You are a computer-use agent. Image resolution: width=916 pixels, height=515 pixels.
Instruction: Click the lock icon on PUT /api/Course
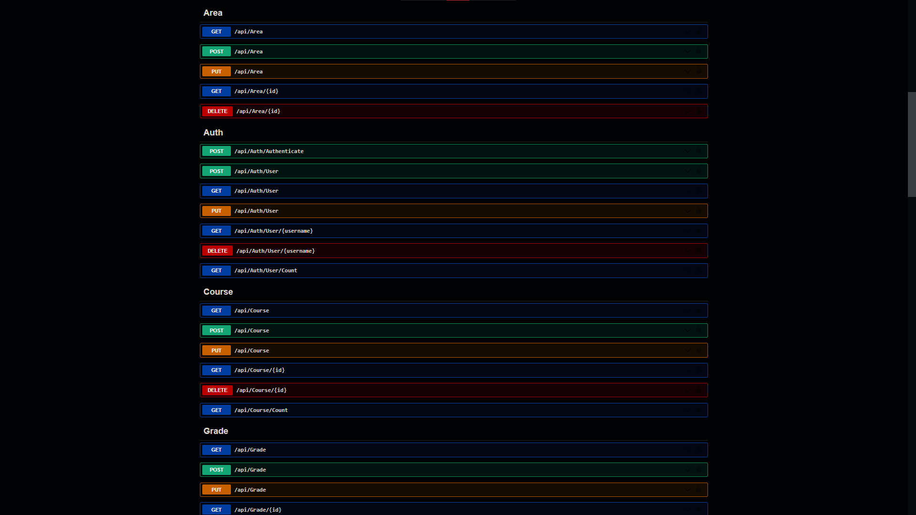tap(698, 350)
